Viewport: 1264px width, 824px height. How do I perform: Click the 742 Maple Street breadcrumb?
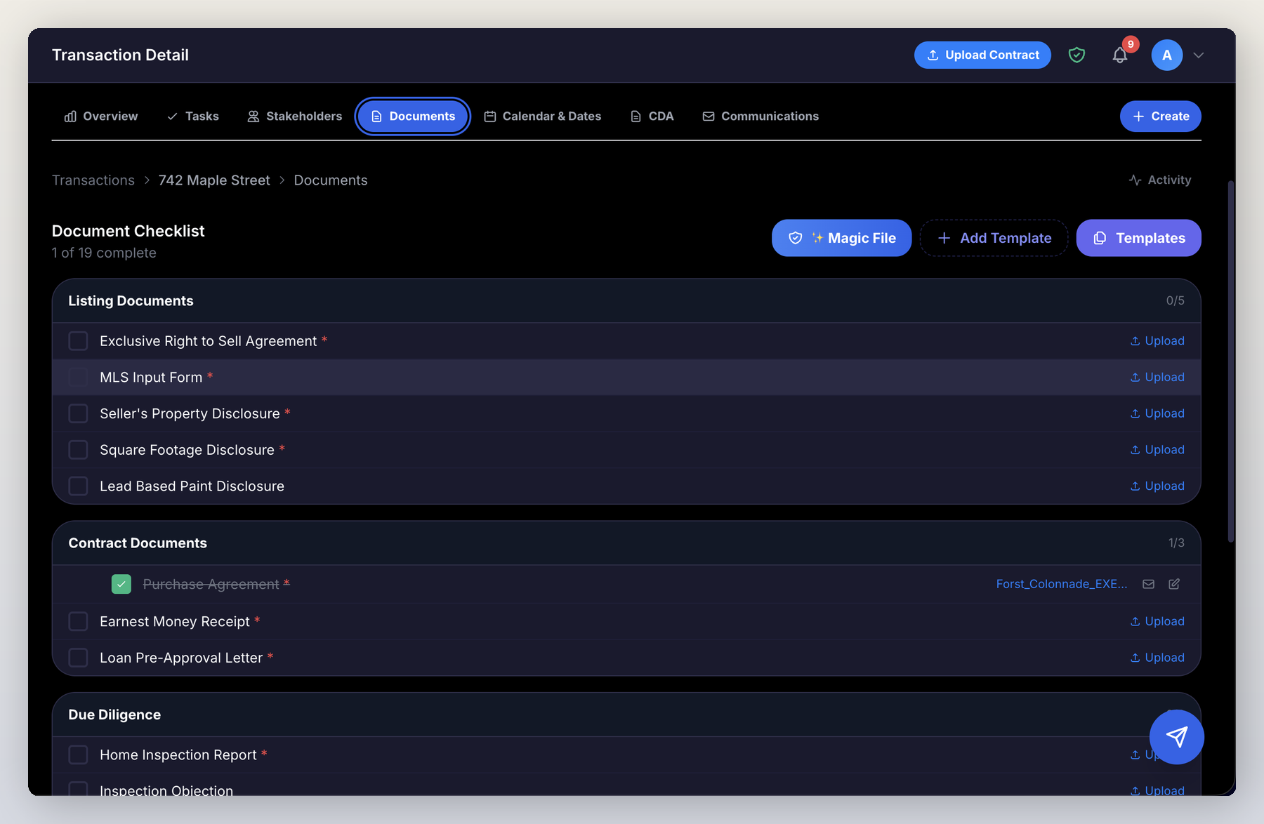tap(213, 180)
